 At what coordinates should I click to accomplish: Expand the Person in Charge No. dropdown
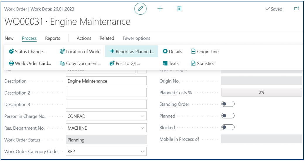[x=142, y=116]
